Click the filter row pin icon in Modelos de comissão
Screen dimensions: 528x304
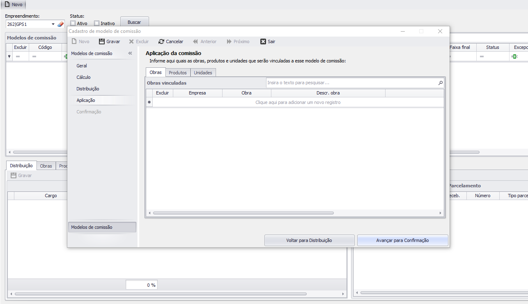click(x=9, y=56)
